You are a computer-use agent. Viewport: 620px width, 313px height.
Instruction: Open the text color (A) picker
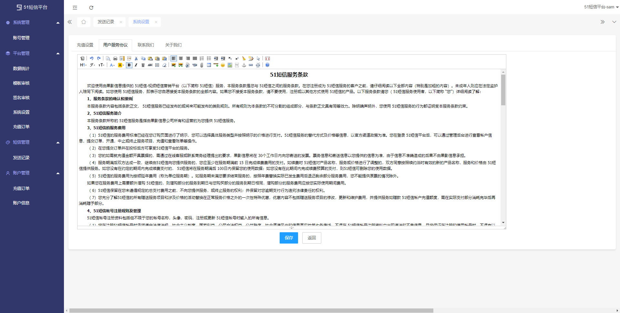112,65
